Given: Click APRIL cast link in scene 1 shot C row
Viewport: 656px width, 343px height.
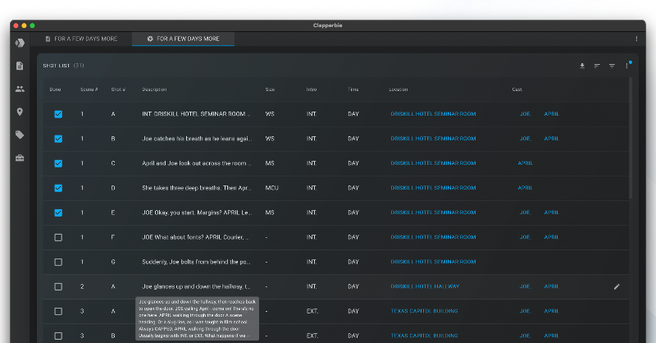Looking at the screenshot, I should click(x=525, y=163).
